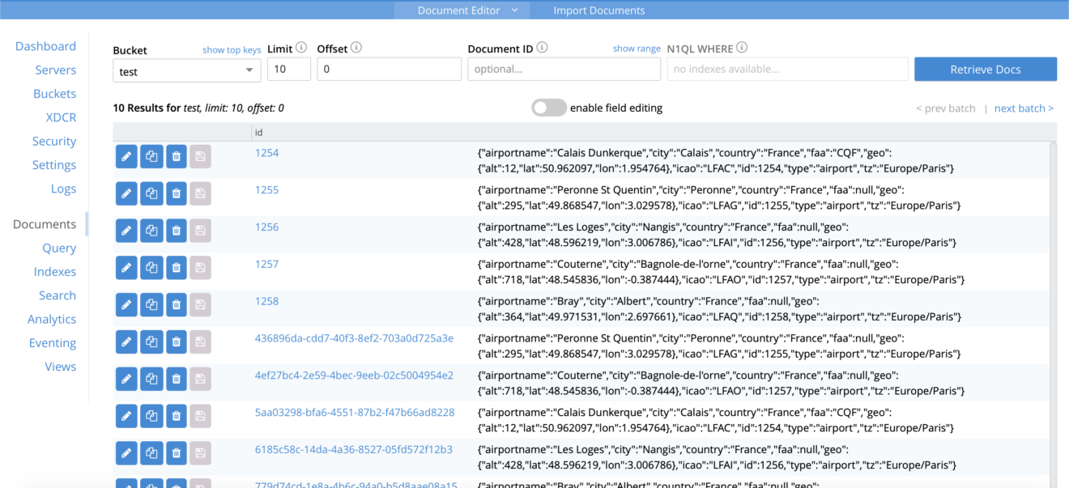Expand the Bucket selector arrow
Image resolution: width=1069 pixels, height=488 pixels.
click(x=249, y=70)
